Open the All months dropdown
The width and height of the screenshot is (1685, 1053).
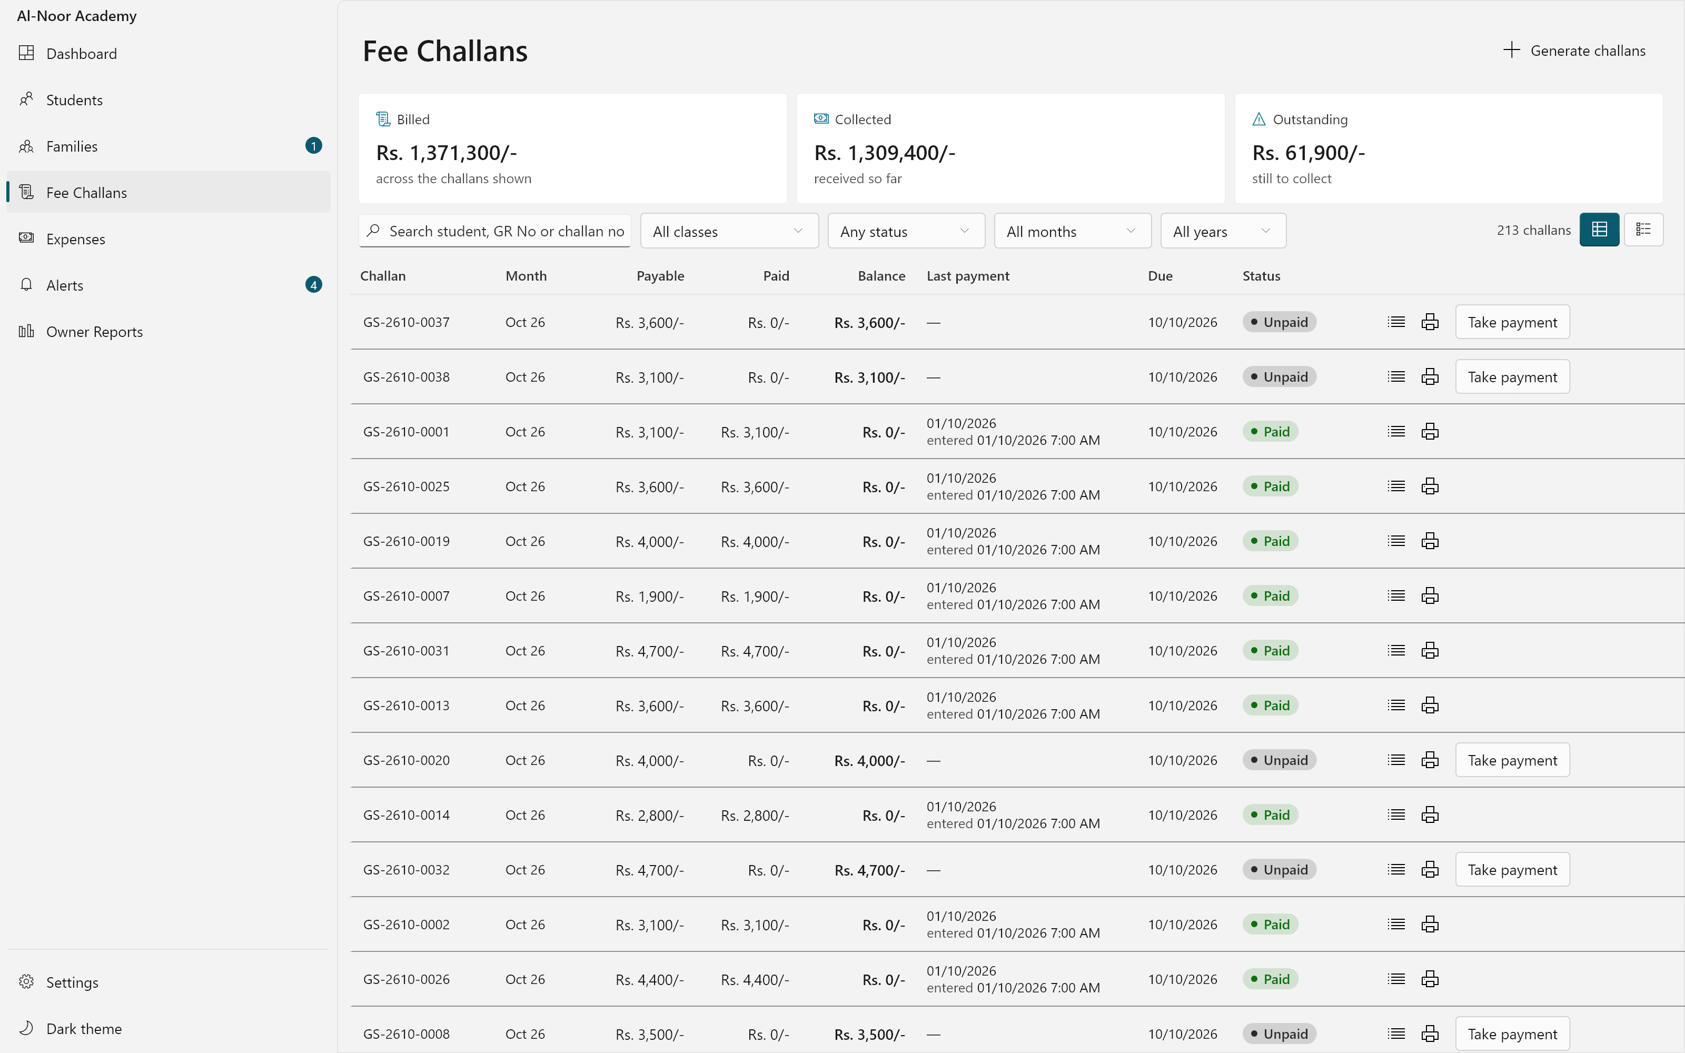click(x=1072, y=231)
